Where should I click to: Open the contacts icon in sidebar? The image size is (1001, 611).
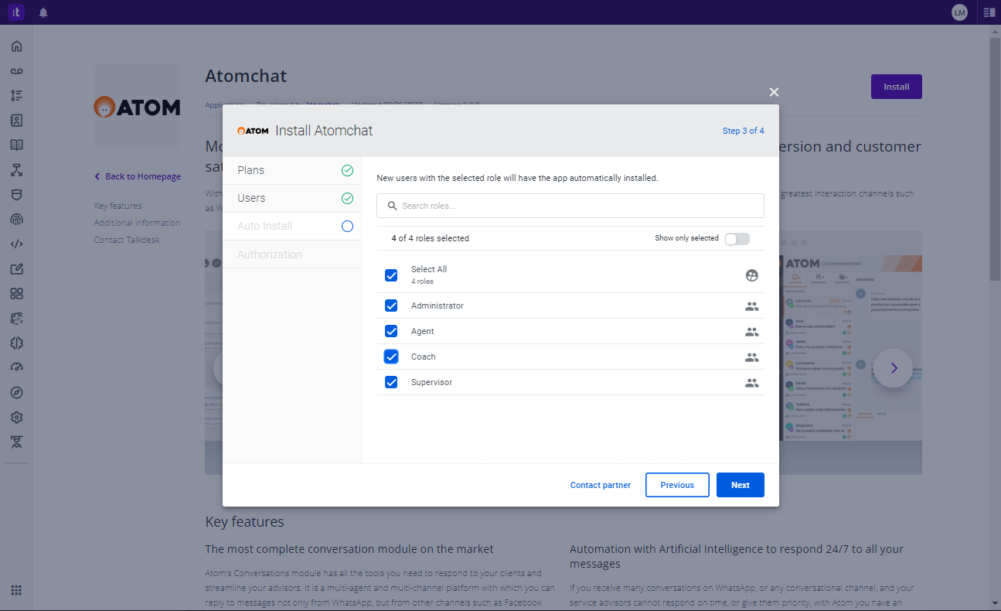point(16,121)
